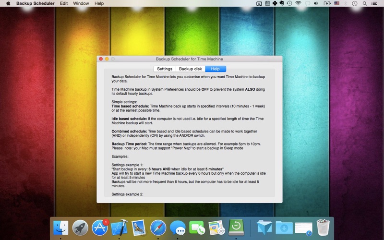Click the bold word "OFF" in help text
The width and height of the screenshot is (384, 240).
[205, 89]
